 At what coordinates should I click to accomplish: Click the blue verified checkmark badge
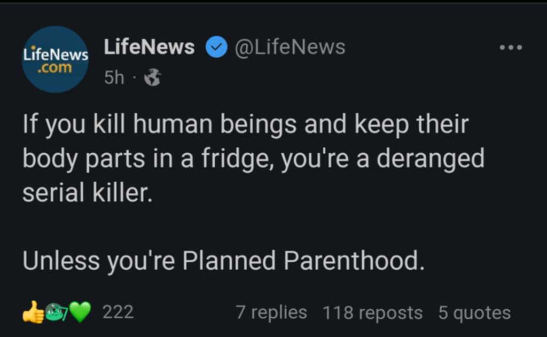(x=216, y=47)
